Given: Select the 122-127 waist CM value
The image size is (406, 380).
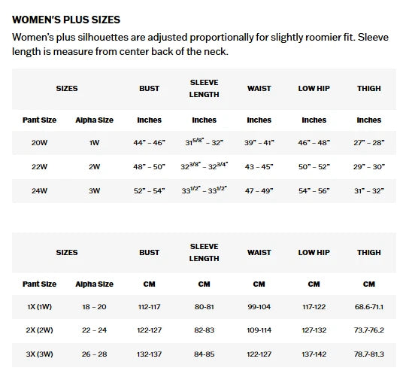Looking at the screenshot, I should tap(259, 354).
